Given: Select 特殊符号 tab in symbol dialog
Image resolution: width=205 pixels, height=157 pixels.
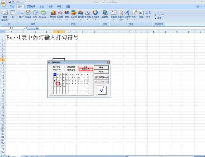Looking at the screenshot, I should pyautogui.click(x=71, y=70).
